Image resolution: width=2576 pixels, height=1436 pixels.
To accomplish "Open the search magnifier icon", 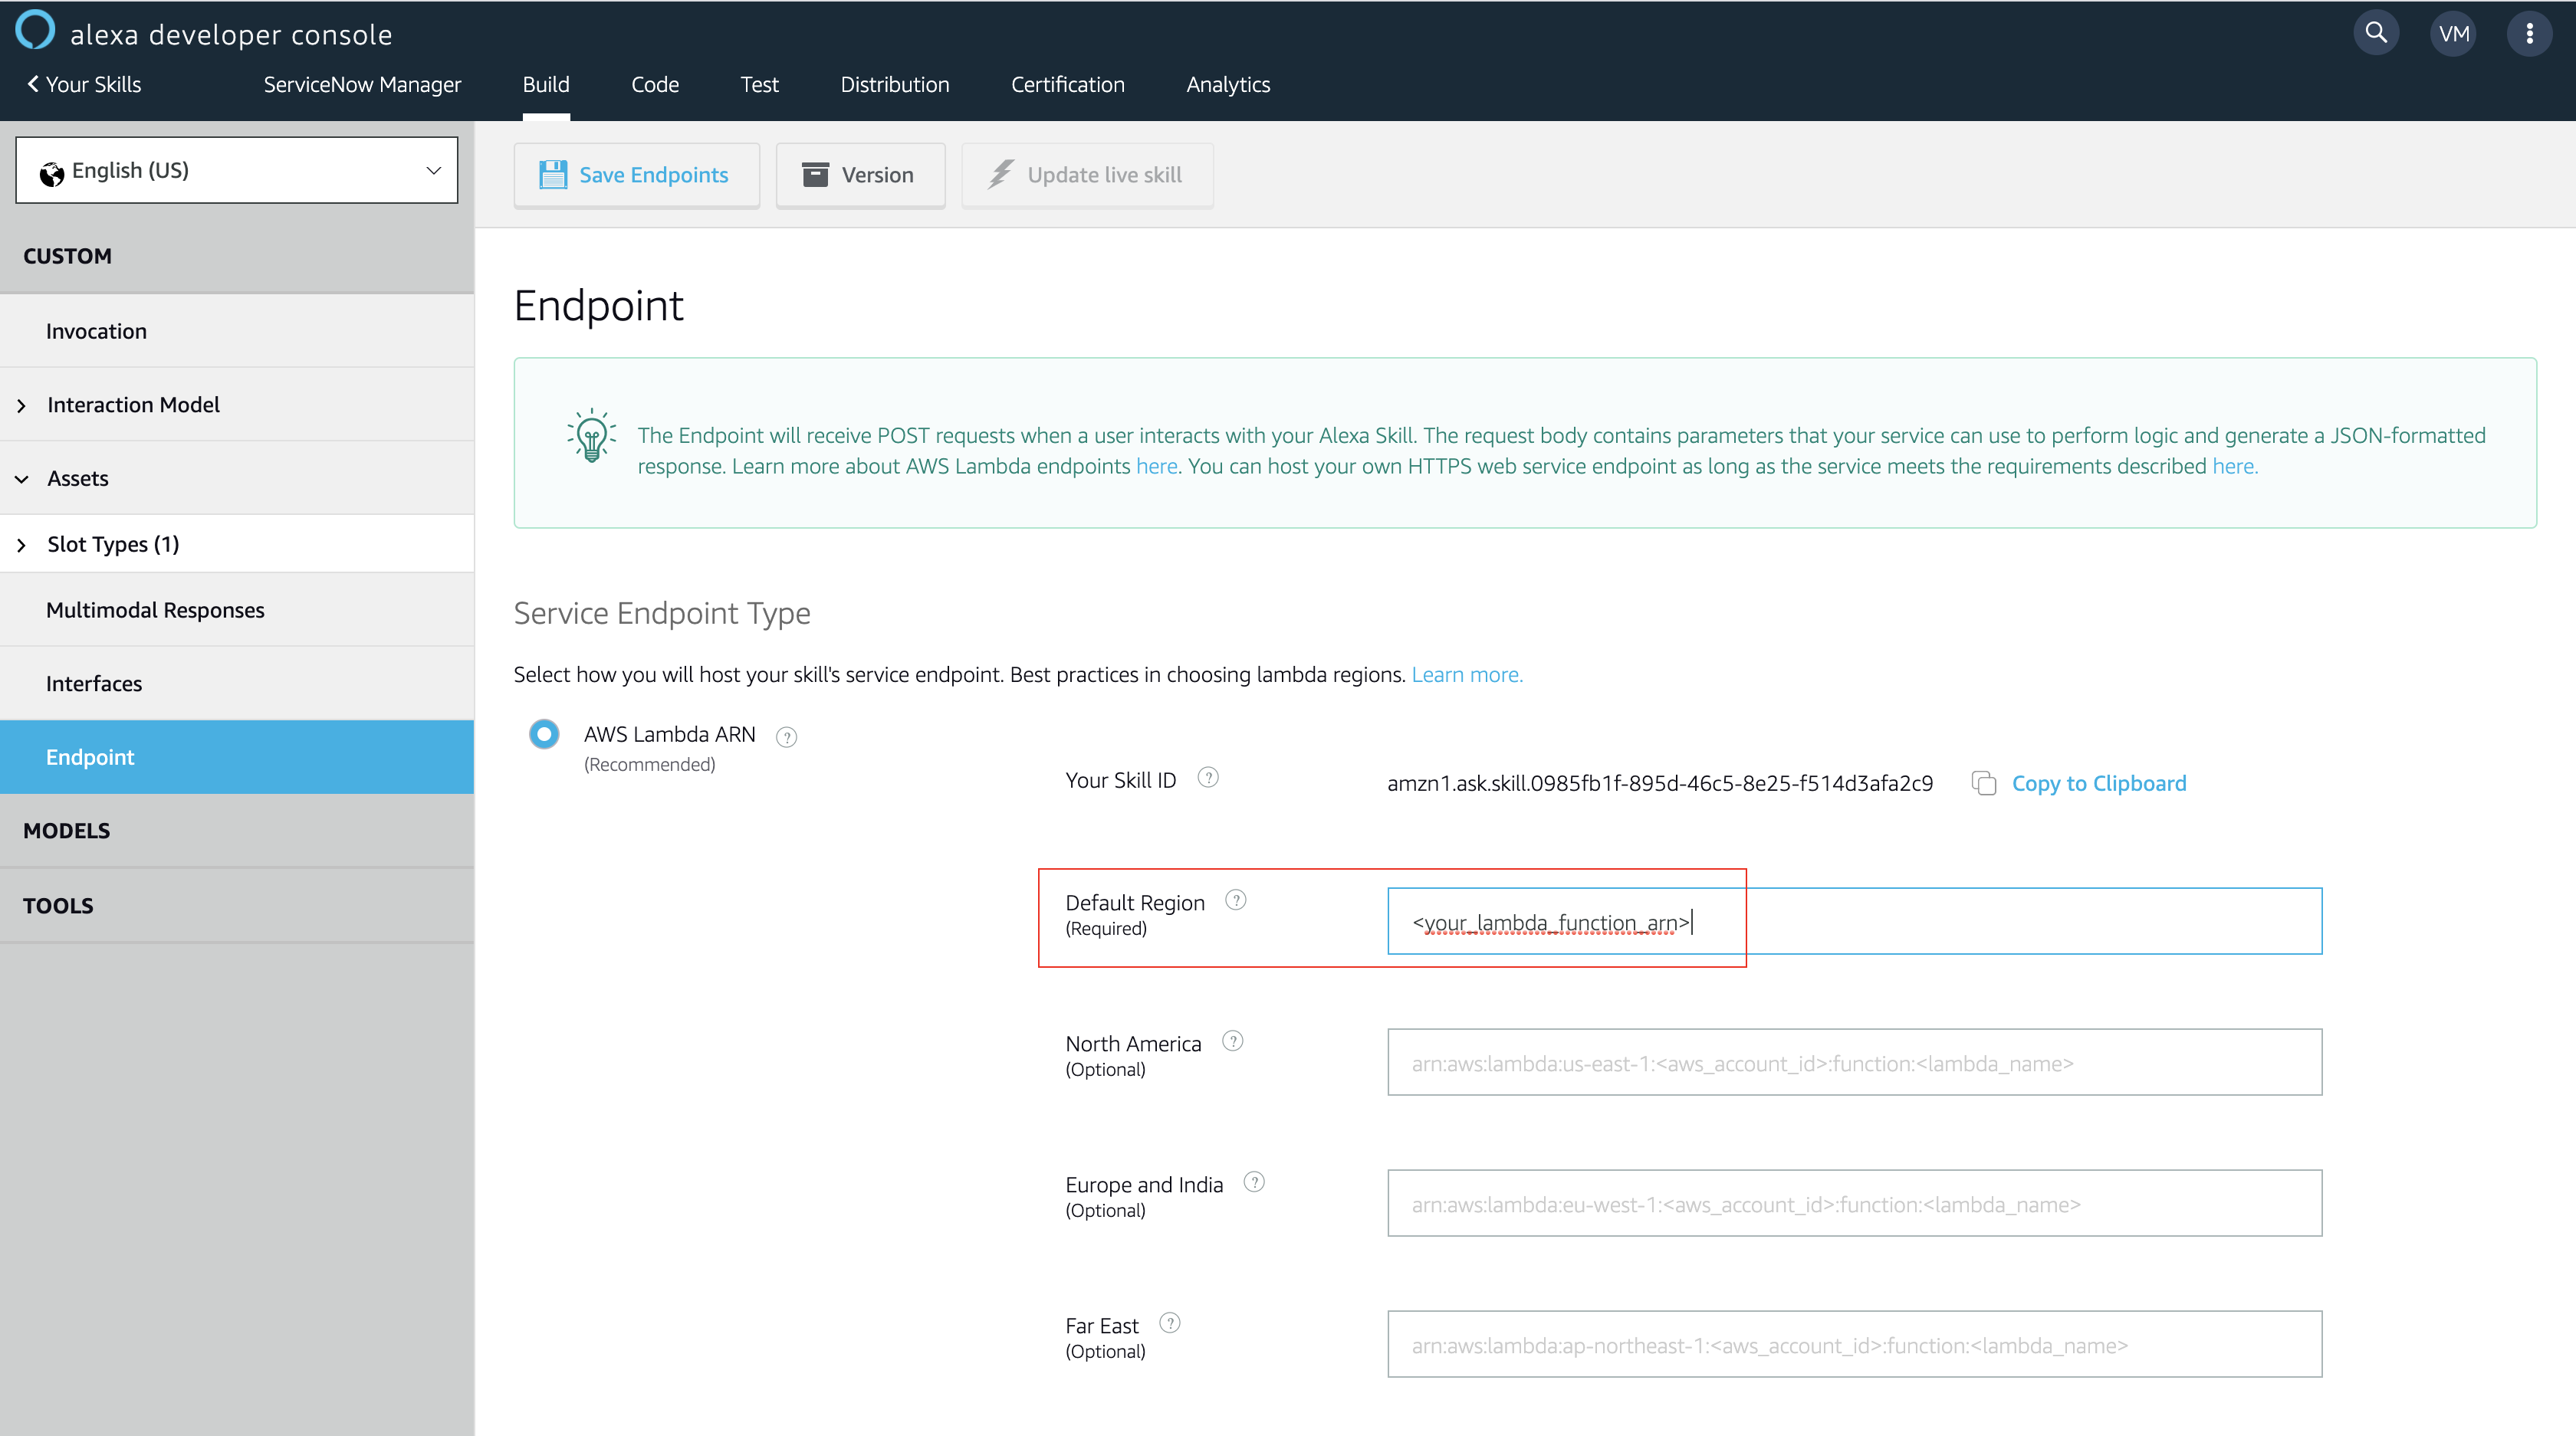I will (x=2376, y=33).
